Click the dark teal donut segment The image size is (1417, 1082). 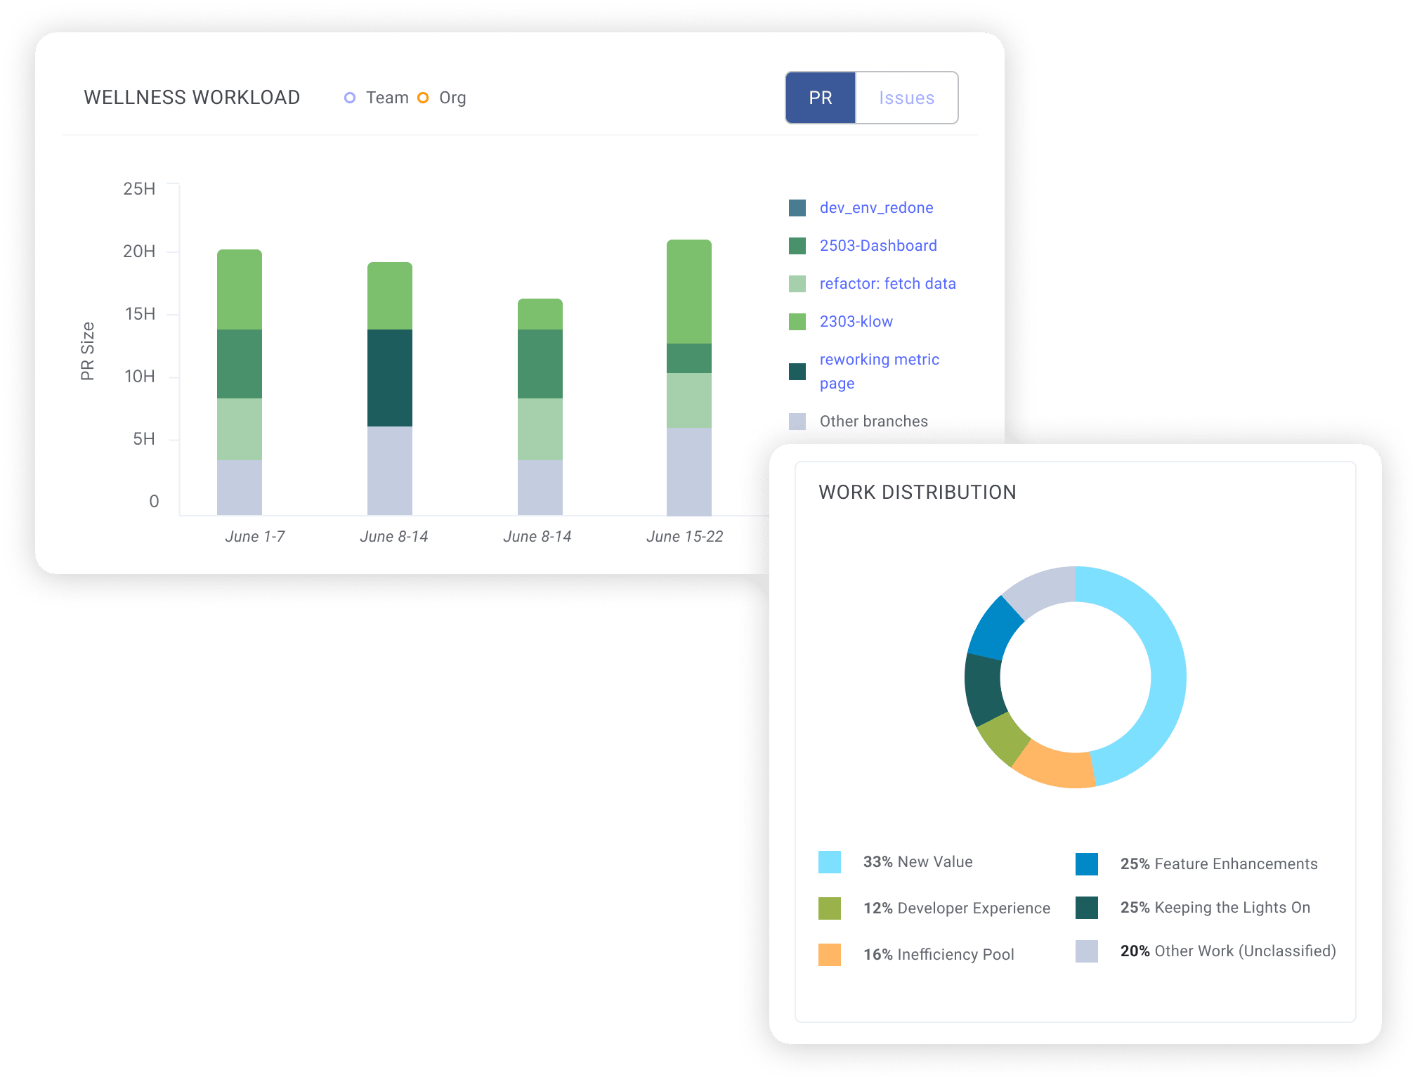(984, 690)
